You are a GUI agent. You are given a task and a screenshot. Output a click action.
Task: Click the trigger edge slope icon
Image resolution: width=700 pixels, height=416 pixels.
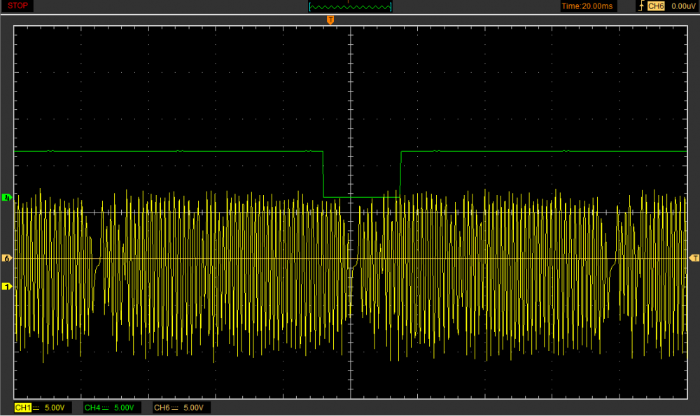coord(640,6)
